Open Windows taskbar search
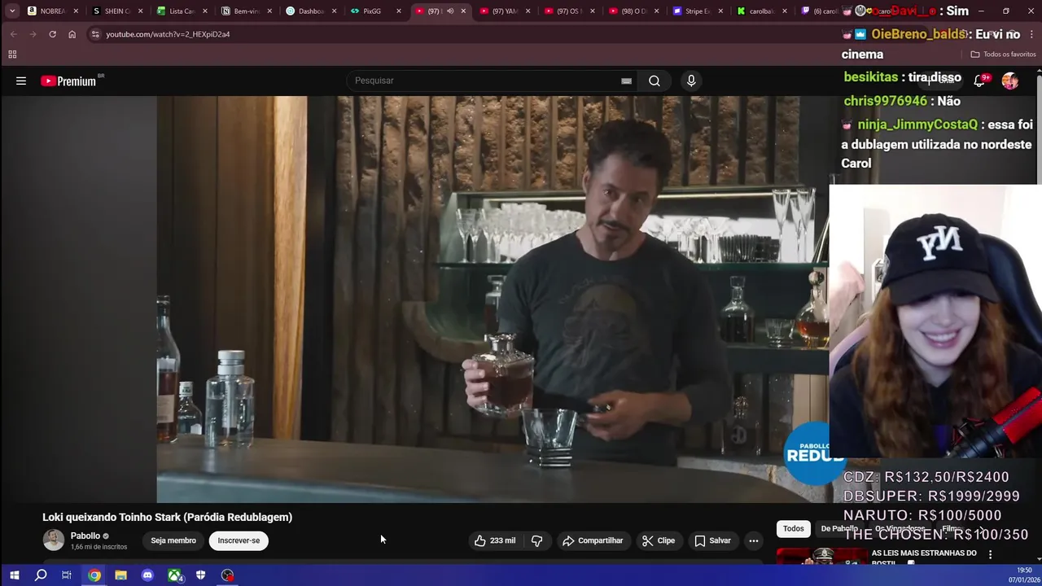The width and height of the screenshot is (1042, 586). (x=41, y=575)
